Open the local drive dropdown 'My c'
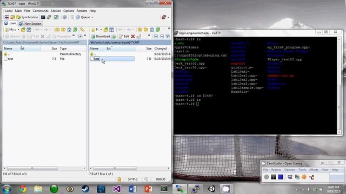 (x=12, y=30)
